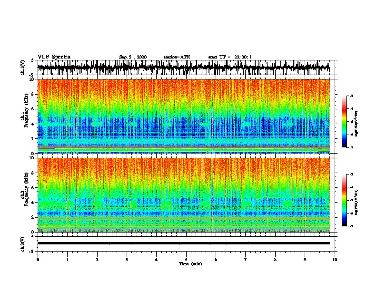
Task: Click the "6" kHz tick on ch.2 spectrogram
Action: (x=33, y=188)
